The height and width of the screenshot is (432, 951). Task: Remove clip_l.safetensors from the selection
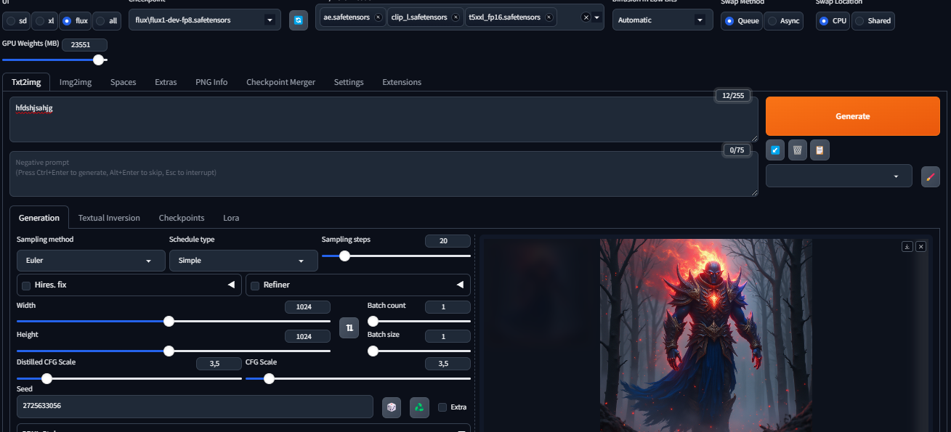[456, 17]
